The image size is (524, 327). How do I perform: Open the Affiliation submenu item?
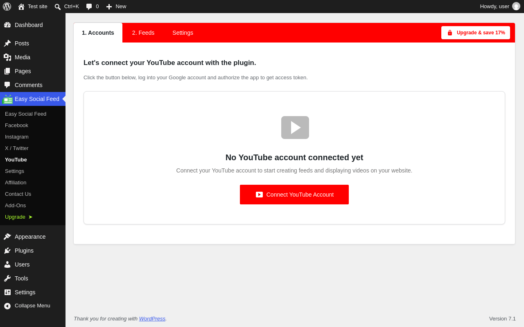click(x=33, y=183)
